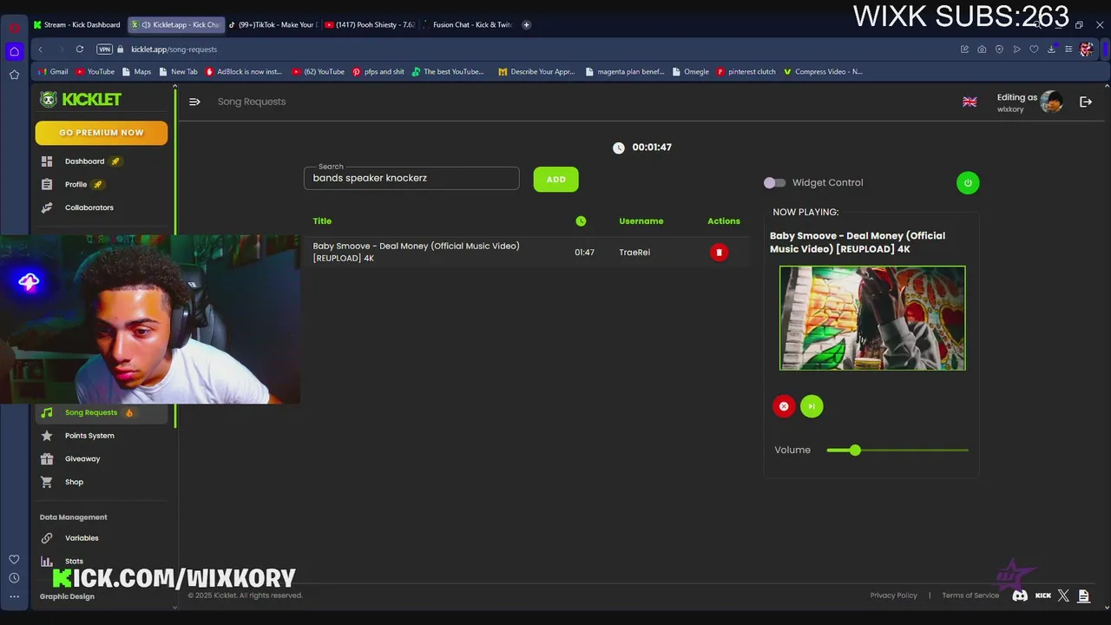1111x625 pixels.
Task: Click the VPN badge in address bar
Action: [x=104, y=49]
